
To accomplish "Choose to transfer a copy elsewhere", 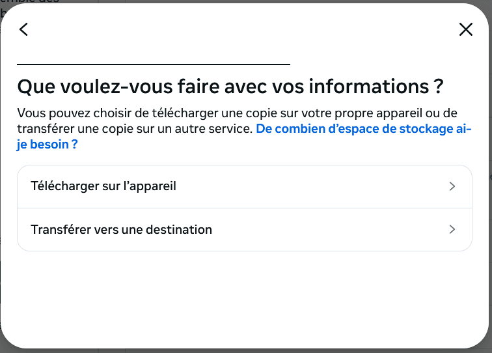I will pyautogui.click(x=245, y=229).
